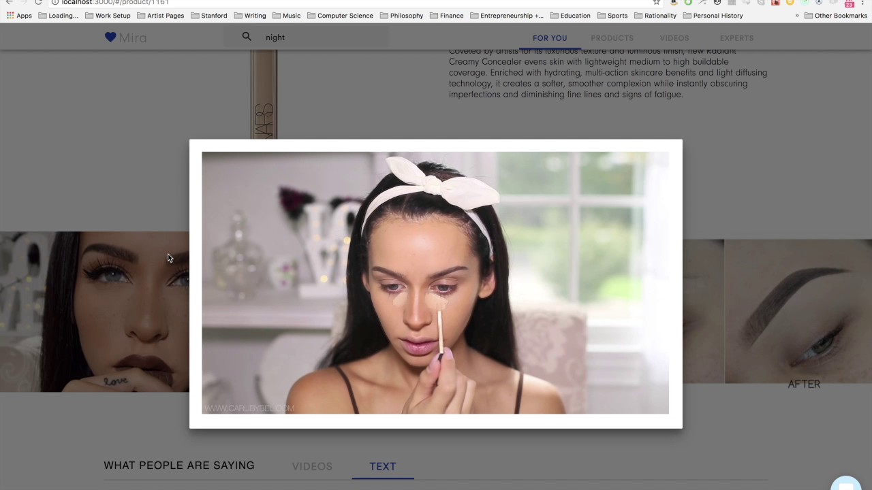
Task: Open the chat bubble widget
Action: click(846, 483)
